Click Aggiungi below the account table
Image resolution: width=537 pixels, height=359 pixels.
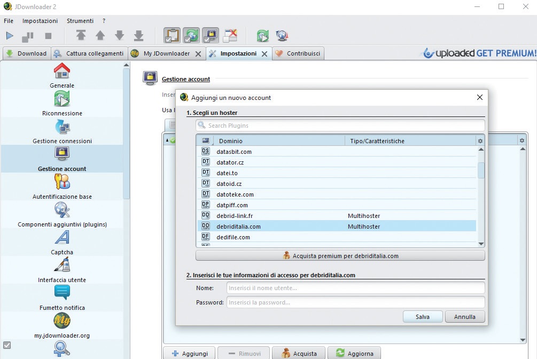point(189,353)
